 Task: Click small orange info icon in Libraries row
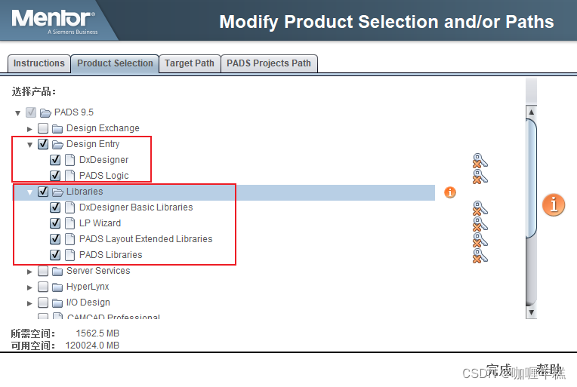[x=449, y=192]
